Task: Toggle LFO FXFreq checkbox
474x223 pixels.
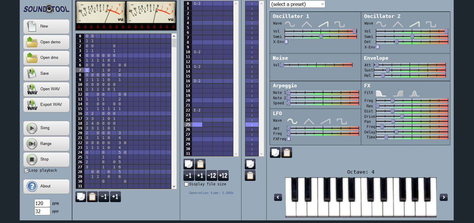Action: click(x=289, y=139)
